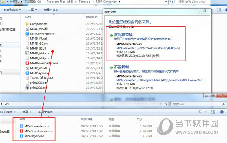Expand address history dropdown in MP4 Converter window

(x=166, y=2)
